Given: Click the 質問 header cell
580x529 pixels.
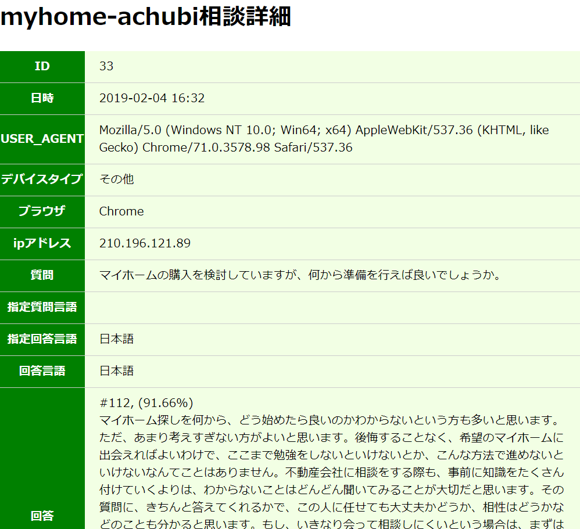Looking at the screenshot, I should (x=42, y=275).
